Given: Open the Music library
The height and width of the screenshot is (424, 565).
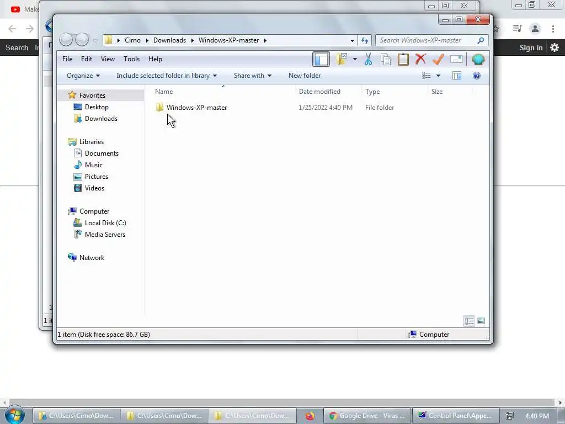Looking at the screenshot, I should point(94,165).
